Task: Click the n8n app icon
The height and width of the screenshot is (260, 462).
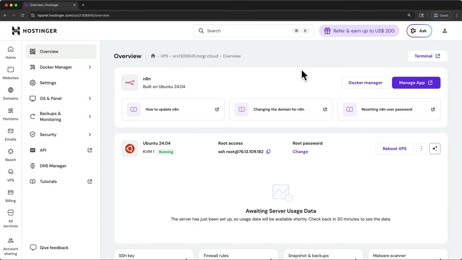Action: click(x=130, y=83)
